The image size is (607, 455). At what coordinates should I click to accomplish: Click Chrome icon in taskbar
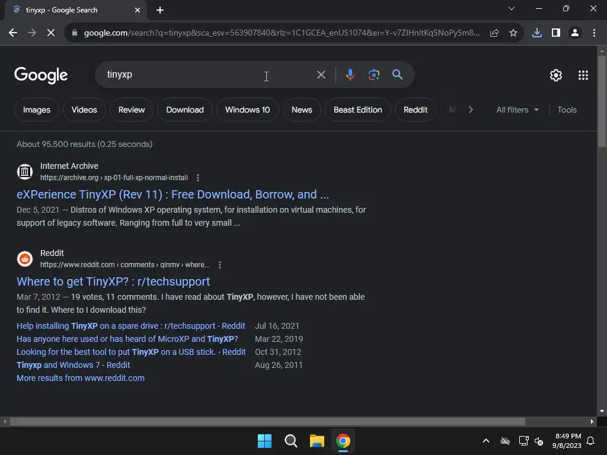pyautogui.click(x=343, y=441)
